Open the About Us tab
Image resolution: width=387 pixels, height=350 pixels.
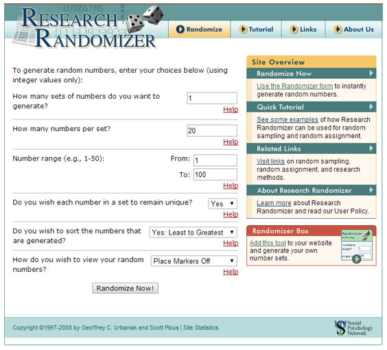coord(353,30)
